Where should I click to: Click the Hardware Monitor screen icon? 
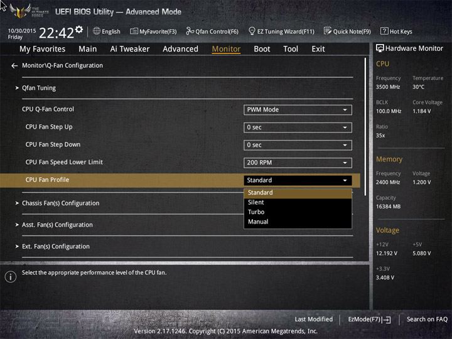[380, 48]
